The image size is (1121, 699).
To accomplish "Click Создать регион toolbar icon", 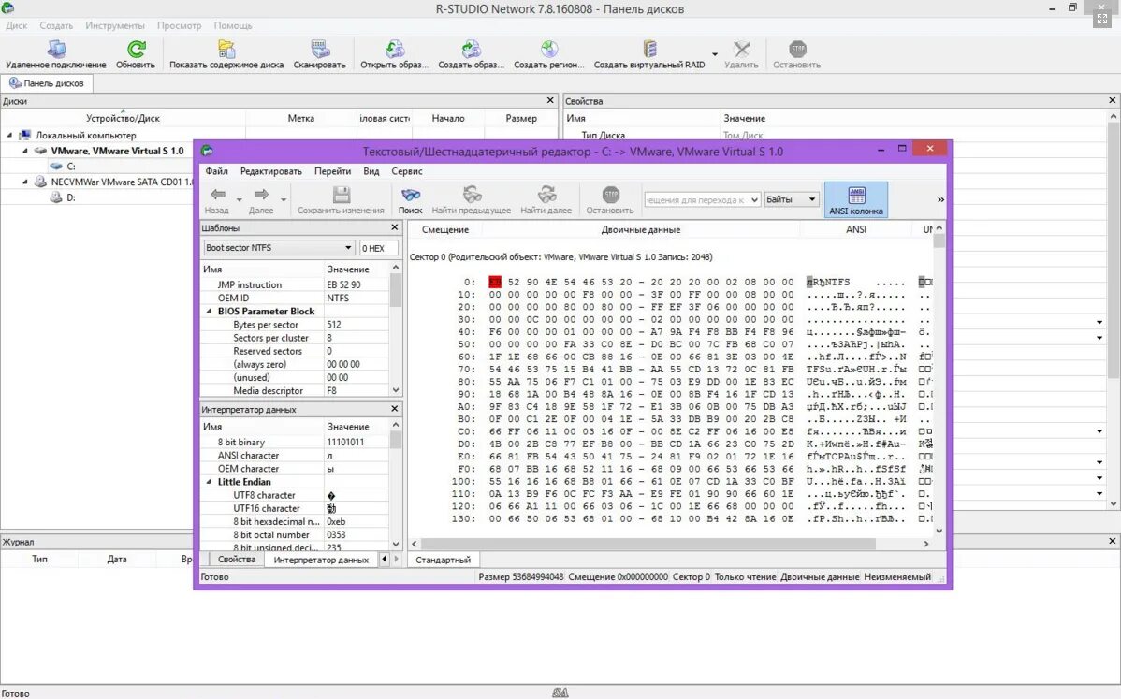I will 549,49.
